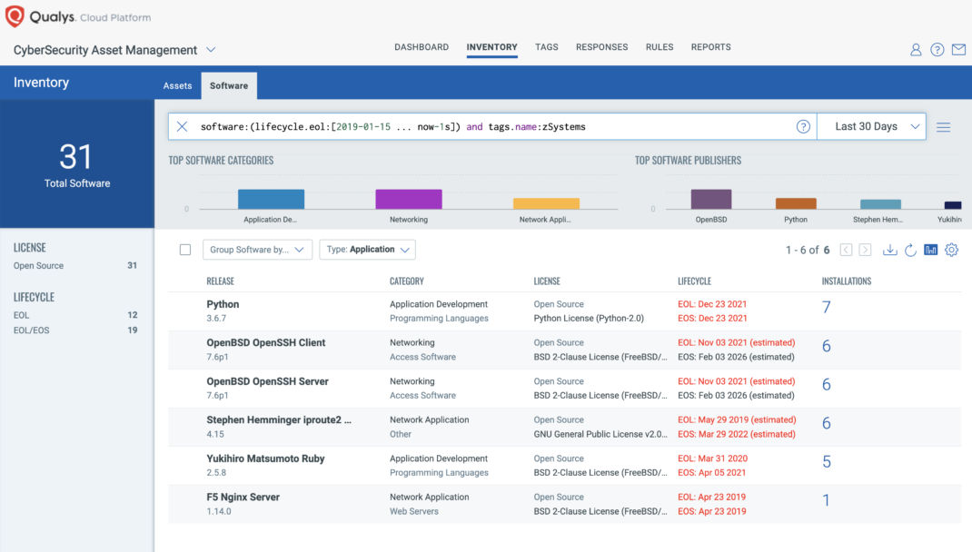Viewport: 972px width, 552px height.
Task: Click the help question mark icon
Action: click(937, 50)
